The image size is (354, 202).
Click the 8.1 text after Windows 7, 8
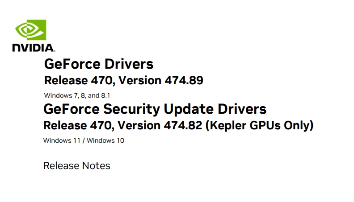coord(105,95)
